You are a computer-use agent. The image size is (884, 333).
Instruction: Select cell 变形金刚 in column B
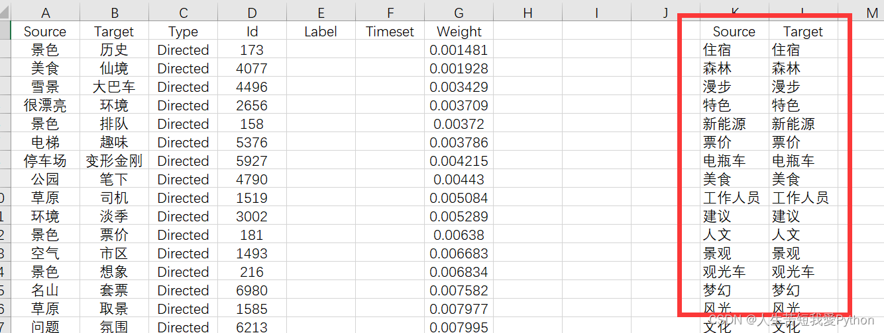point(114,161)
